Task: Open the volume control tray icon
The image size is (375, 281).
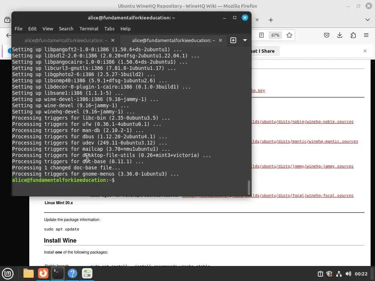Action: click(x=348, y=274)
